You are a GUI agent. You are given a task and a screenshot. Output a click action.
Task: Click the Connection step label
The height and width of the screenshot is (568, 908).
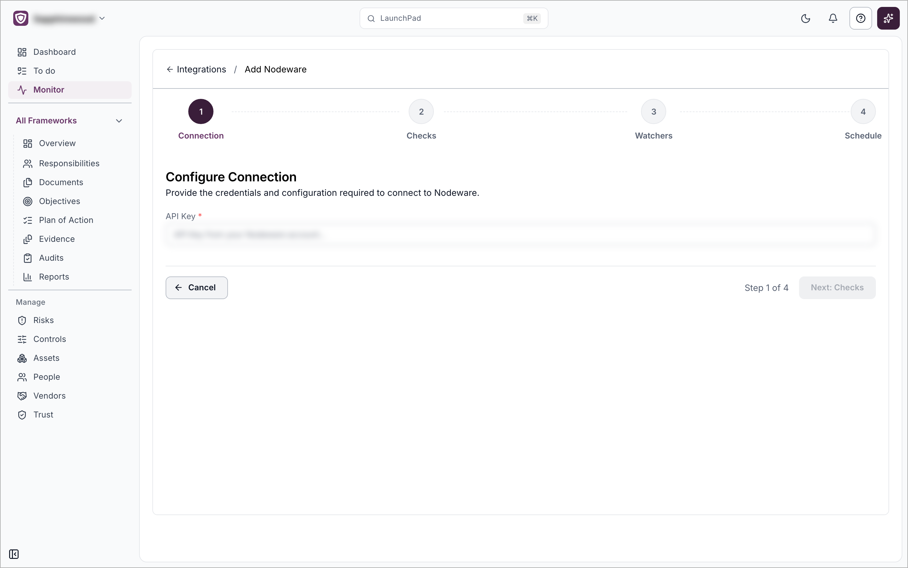[201, 136]
